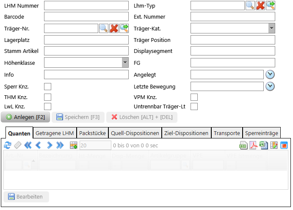Open the Angelegt date-time picker

270,75
